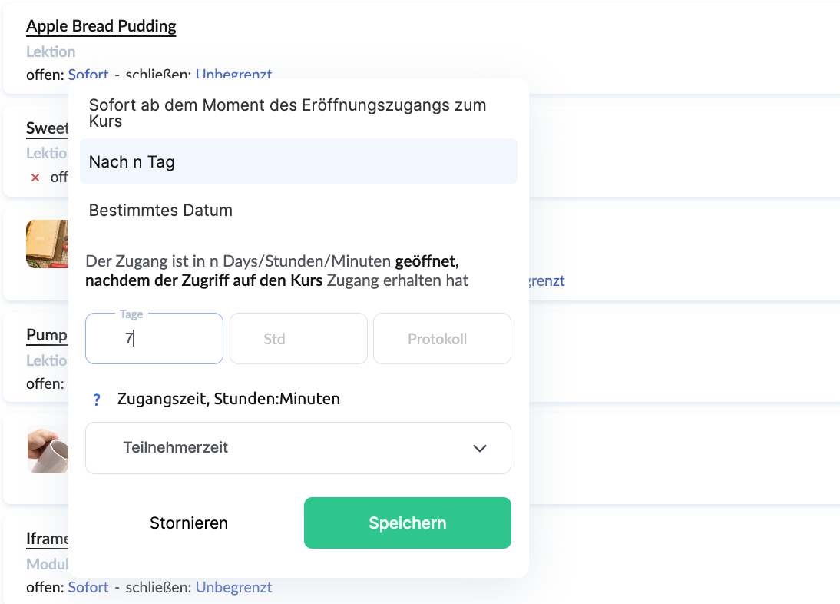840x604 pixels.
Task: Click the Sofort link in Iframe module row
Action: coord(88,587)
